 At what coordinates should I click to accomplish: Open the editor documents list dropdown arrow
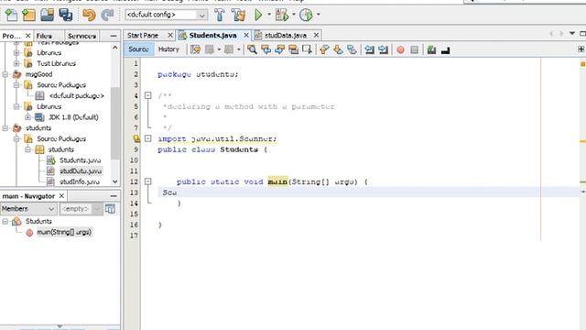(x=571, y=34)
